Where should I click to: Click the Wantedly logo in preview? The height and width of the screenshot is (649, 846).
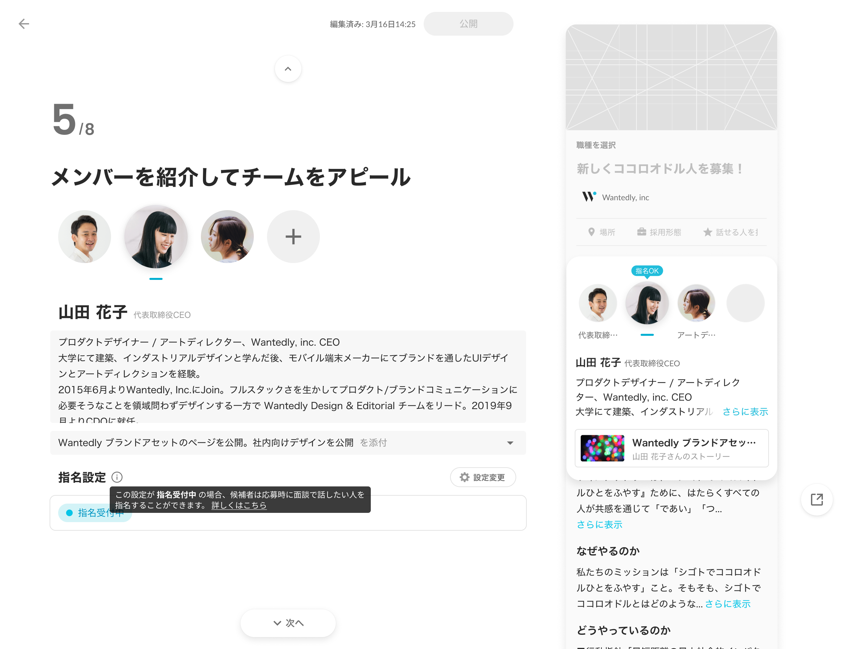pos(589,197)
